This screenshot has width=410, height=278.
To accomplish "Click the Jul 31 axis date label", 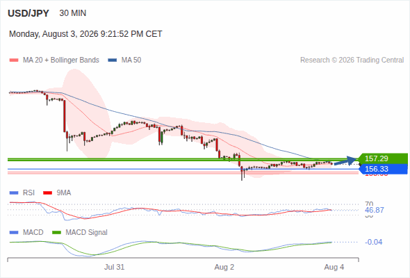I will tap(114, 267).
